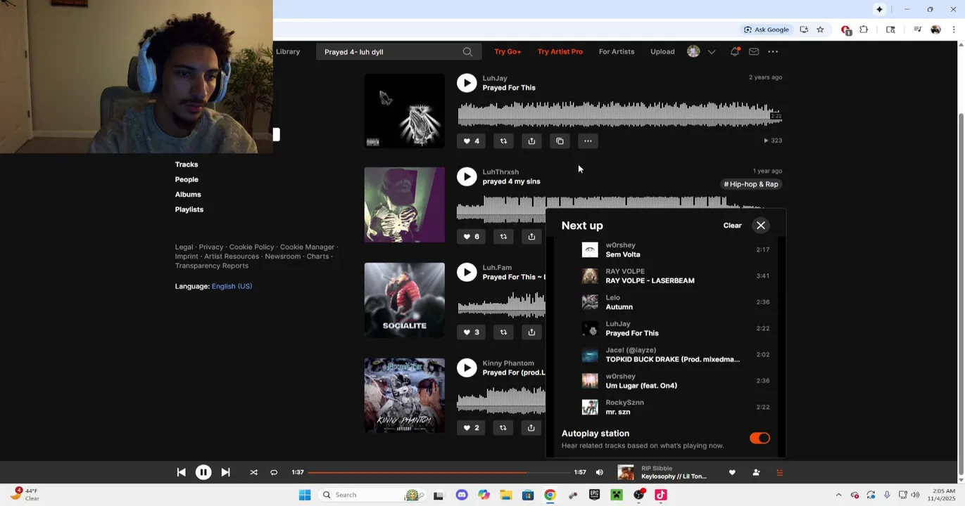Viewport: 965px width, 506px height.
Task: Share Luh.Fam's Prayed For This track
Action: point(531,332)
